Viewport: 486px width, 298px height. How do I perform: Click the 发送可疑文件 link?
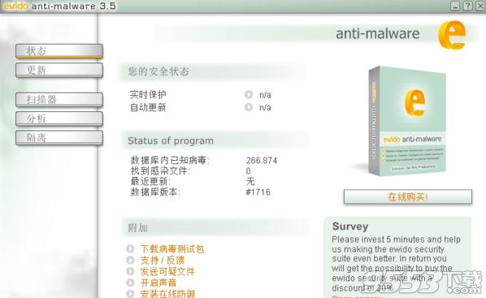tap(167, 271)
